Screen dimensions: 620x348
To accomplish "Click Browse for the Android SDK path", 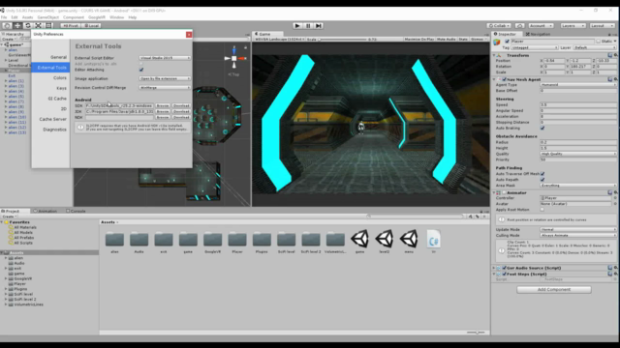I will point(163,105).
